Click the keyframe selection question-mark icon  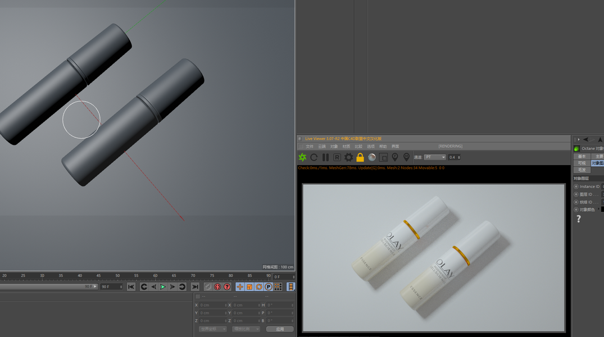[x=227, y=286]
